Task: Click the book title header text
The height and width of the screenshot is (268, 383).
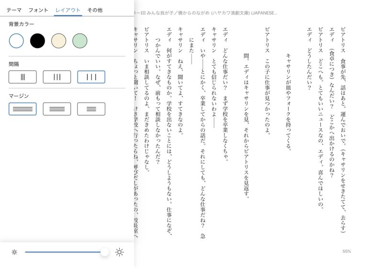Action: click(206, 13)
